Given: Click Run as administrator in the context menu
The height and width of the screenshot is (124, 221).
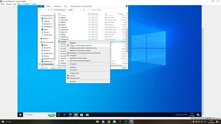Looking at the screenshot, I should [80, 45].
